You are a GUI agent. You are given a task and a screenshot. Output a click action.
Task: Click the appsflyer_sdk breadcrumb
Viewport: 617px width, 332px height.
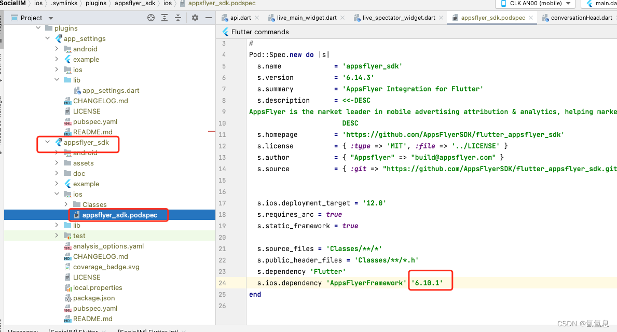[135, 3]
